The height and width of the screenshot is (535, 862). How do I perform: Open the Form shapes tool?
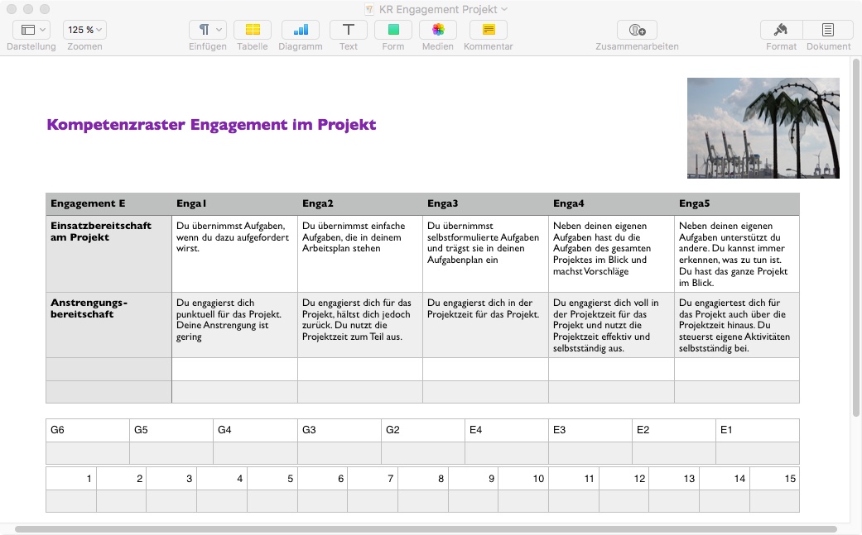pos(393,30)
